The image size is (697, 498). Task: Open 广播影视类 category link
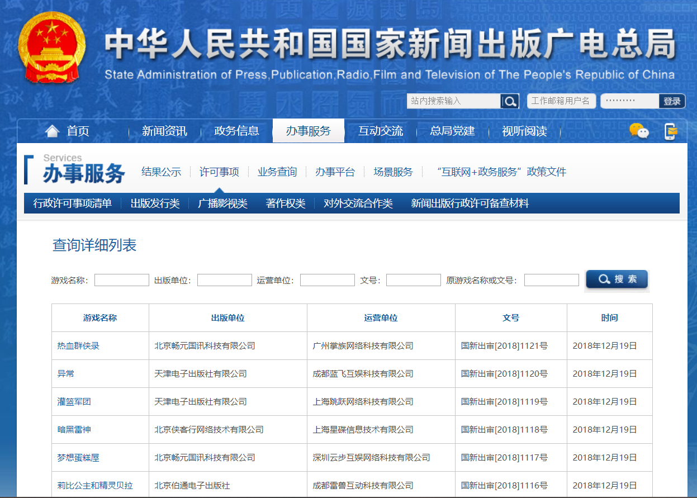[222, 203]
